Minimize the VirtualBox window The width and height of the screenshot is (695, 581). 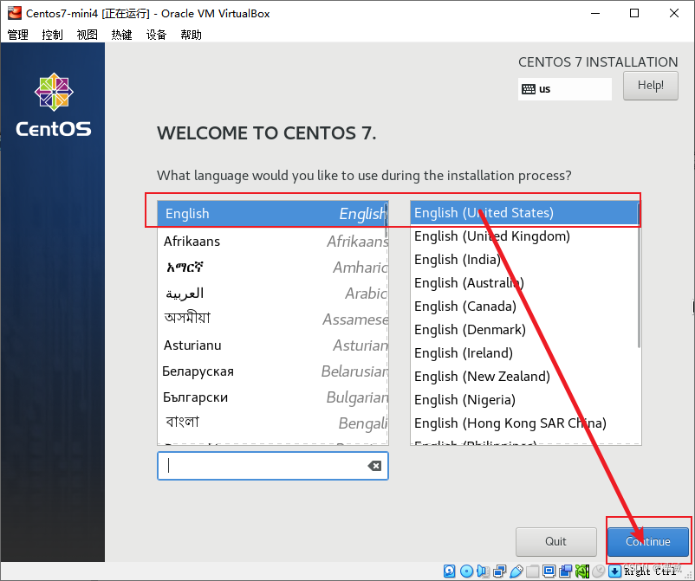click(594, 13)
